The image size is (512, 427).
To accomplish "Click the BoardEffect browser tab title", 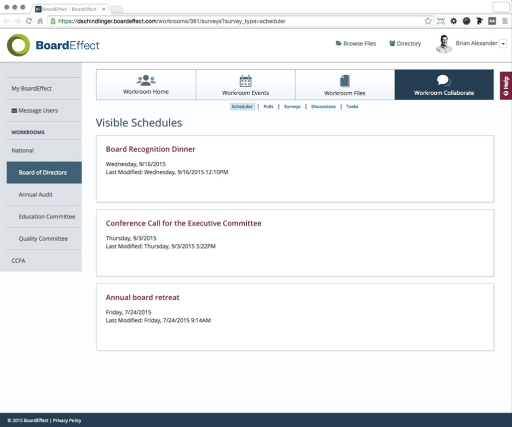I will [69, 9].
